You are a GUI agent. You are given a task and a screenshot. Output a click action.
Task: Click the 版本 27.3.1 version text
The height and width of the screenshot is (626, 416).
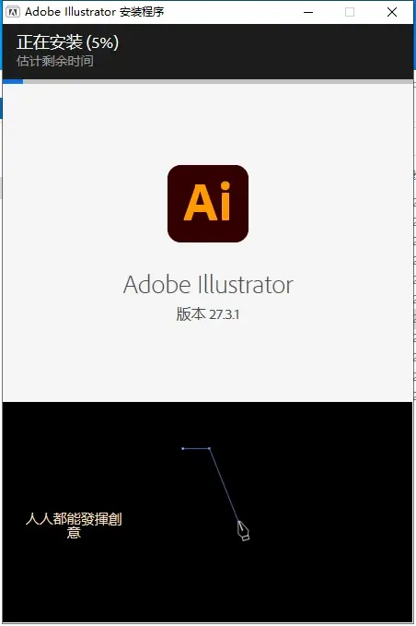pyautogui.click(x=208, y=314)
